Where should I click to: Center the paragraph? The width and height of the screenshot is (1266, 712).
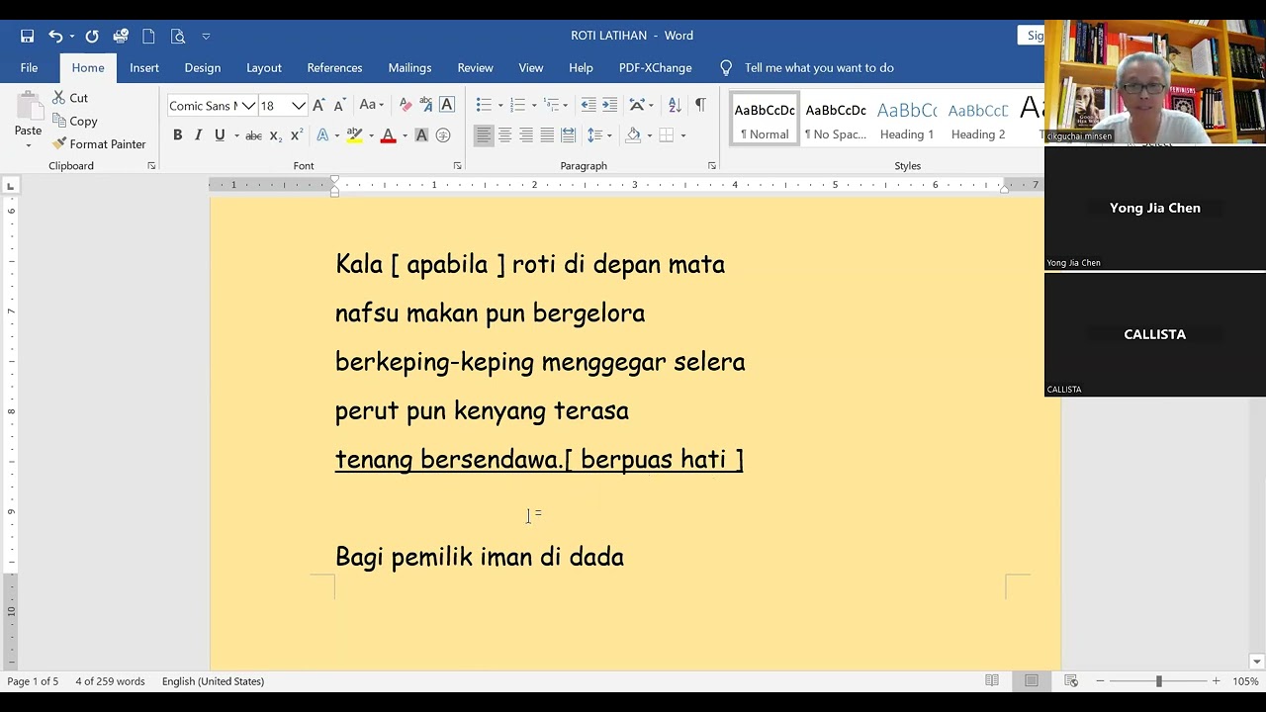coord(504,135)
